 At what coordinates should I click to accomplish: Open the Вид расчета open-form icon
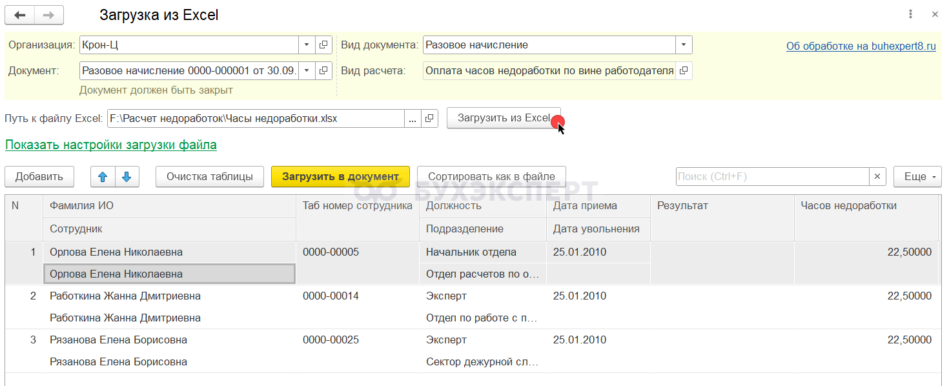[684, 70]
